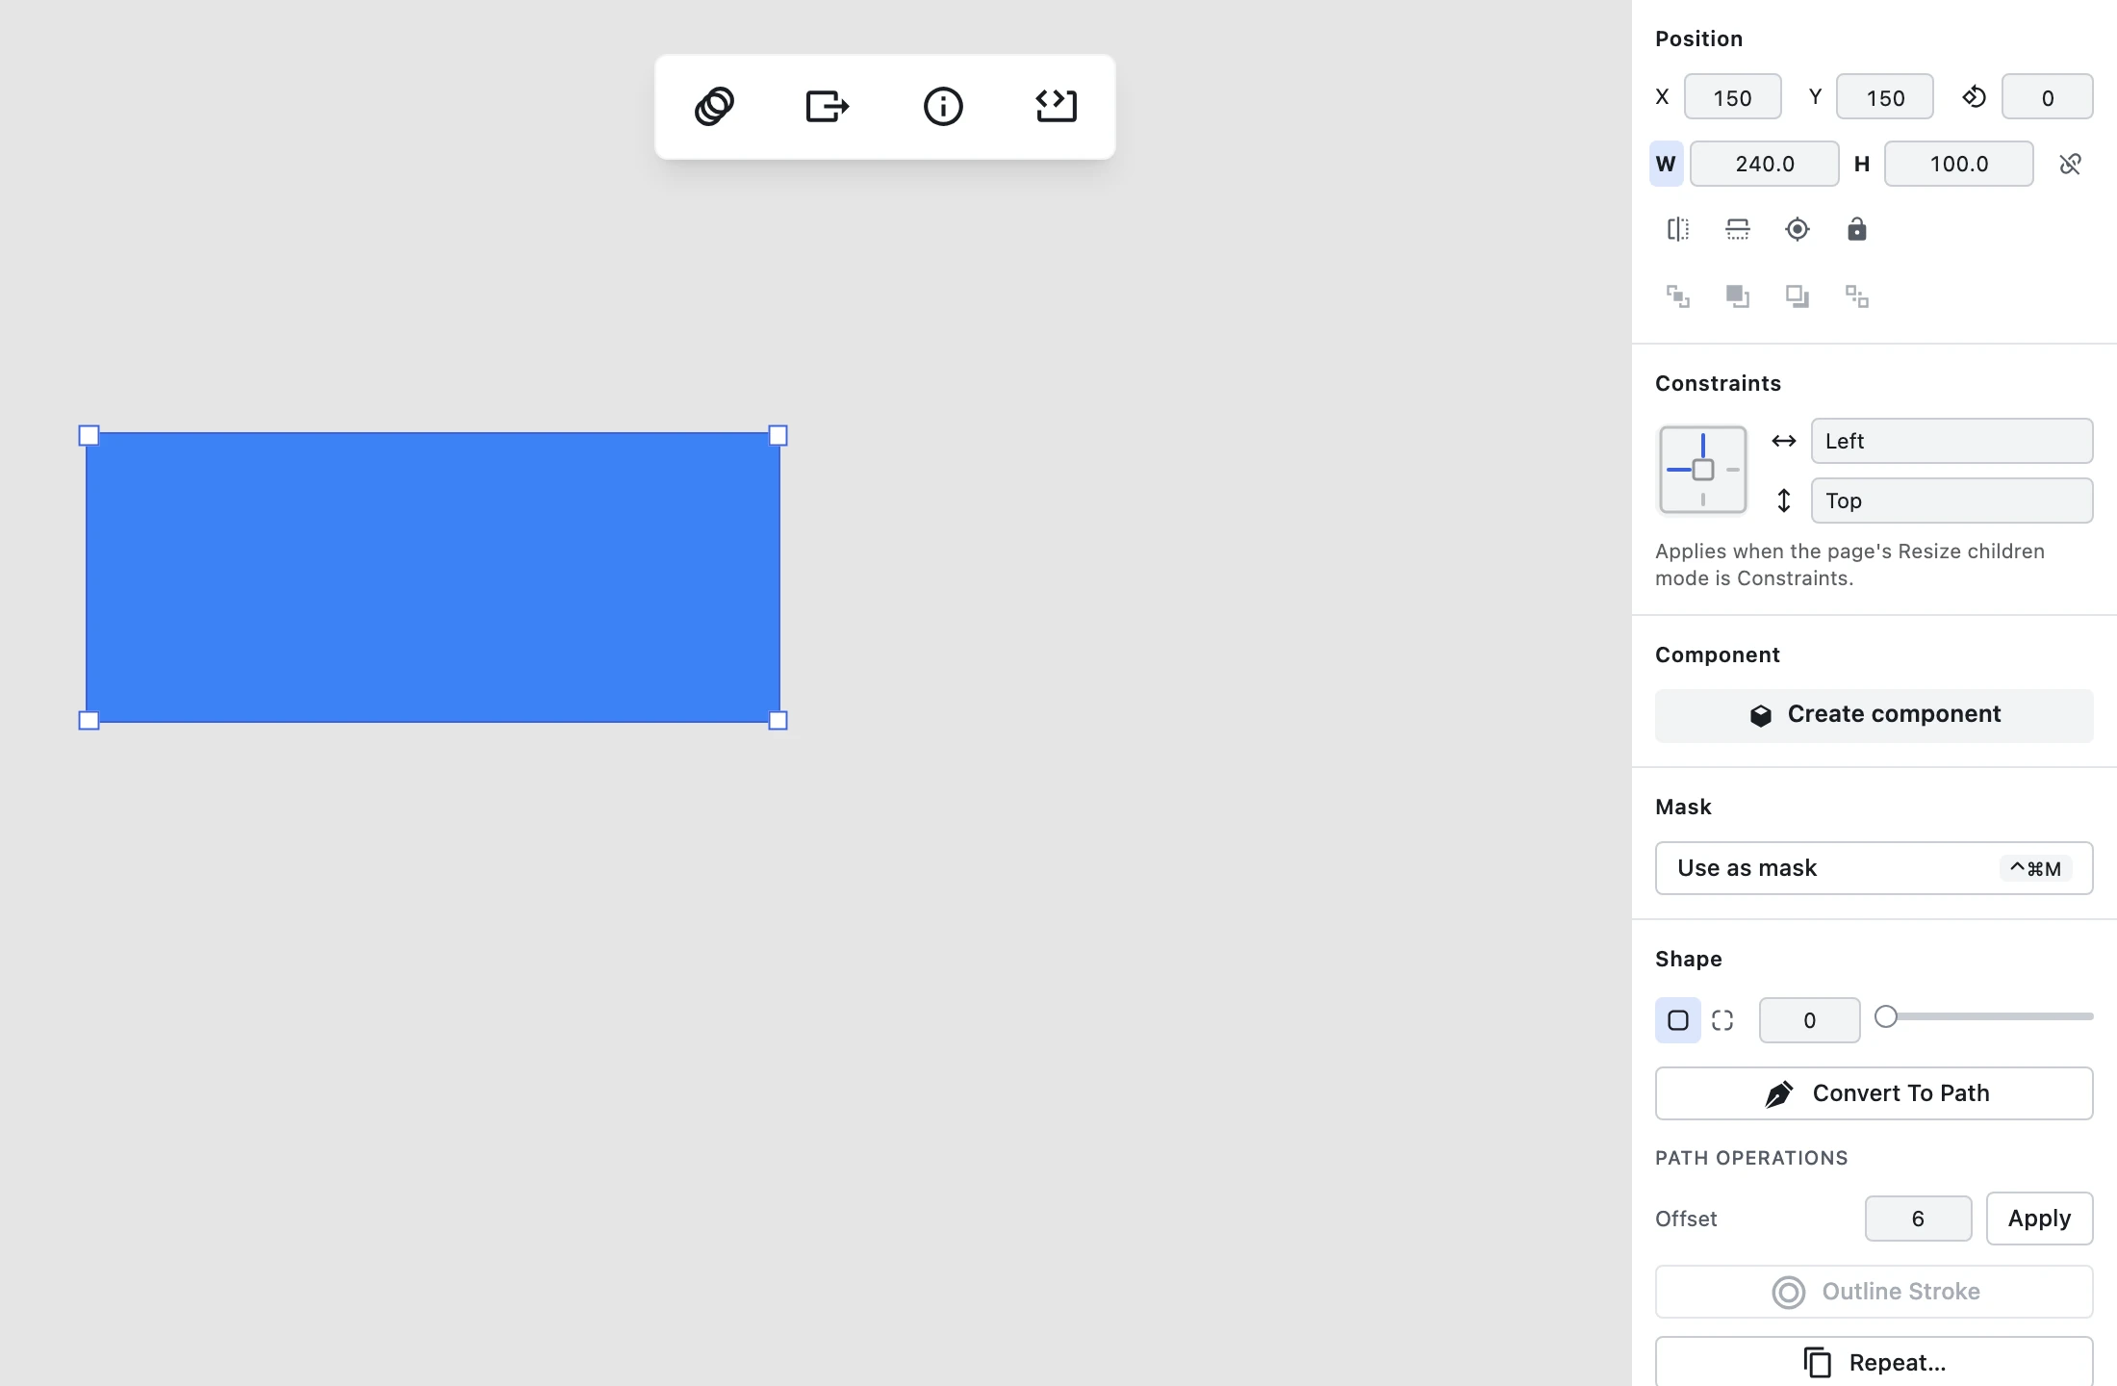This screenshot has width=2117, height=1386.
Task: Click Use as mask button
Action: pyautogui.click(x=1875, y=868)
